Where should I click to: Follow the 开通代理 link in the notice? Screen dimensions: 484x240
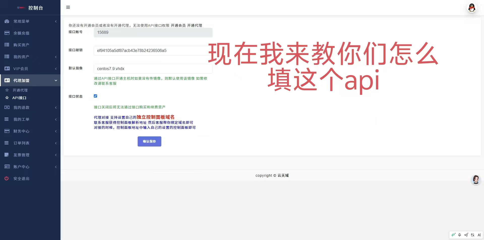[195, 25]
